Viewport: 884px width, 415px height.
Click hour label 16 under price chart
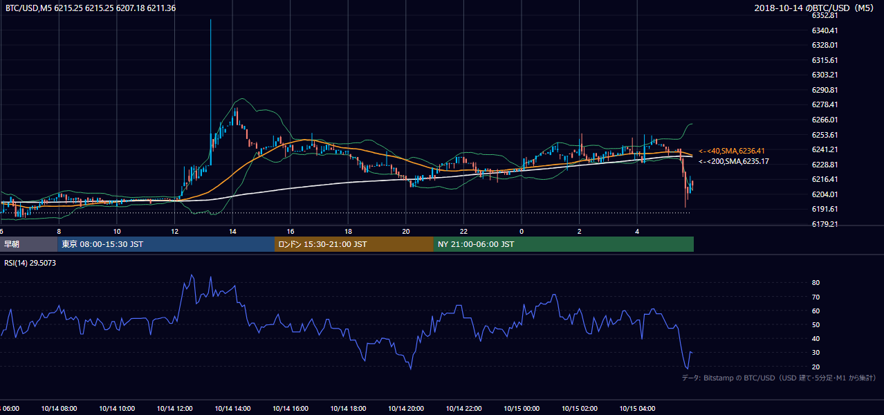291,231
